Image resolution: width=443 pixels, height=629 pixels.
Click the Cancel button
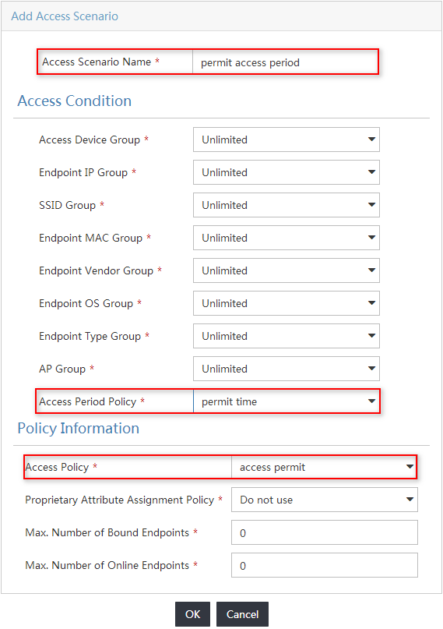(x=242, y=614)
